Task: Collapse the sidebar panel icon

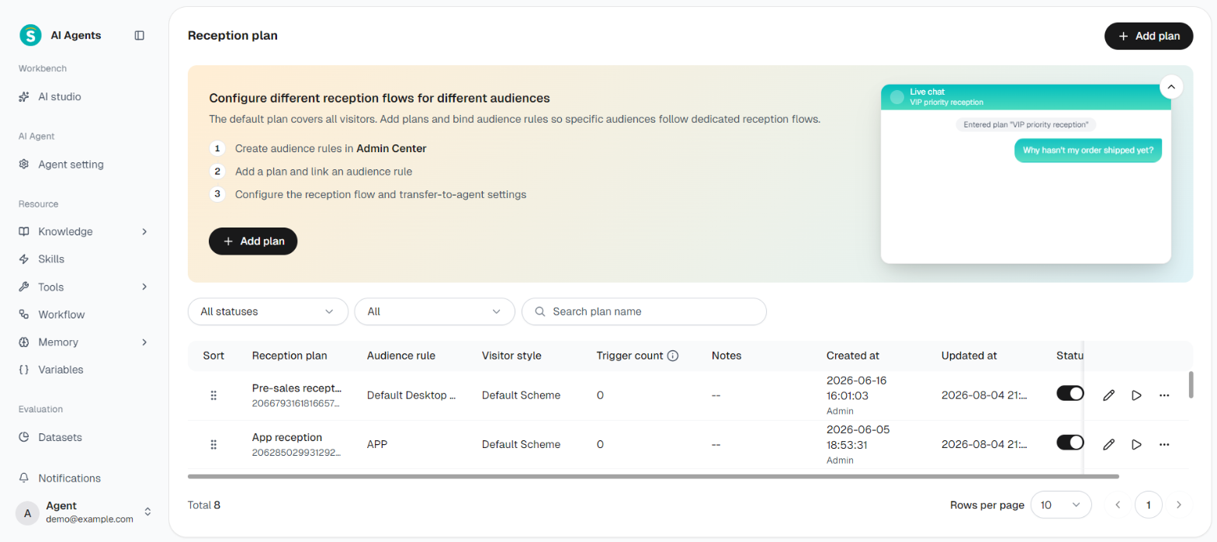Action: point(140,35)
